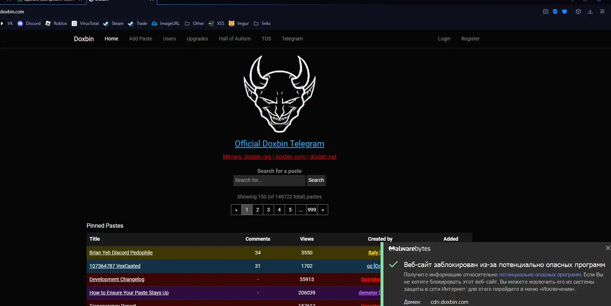Click the Register link

point(470,39)
